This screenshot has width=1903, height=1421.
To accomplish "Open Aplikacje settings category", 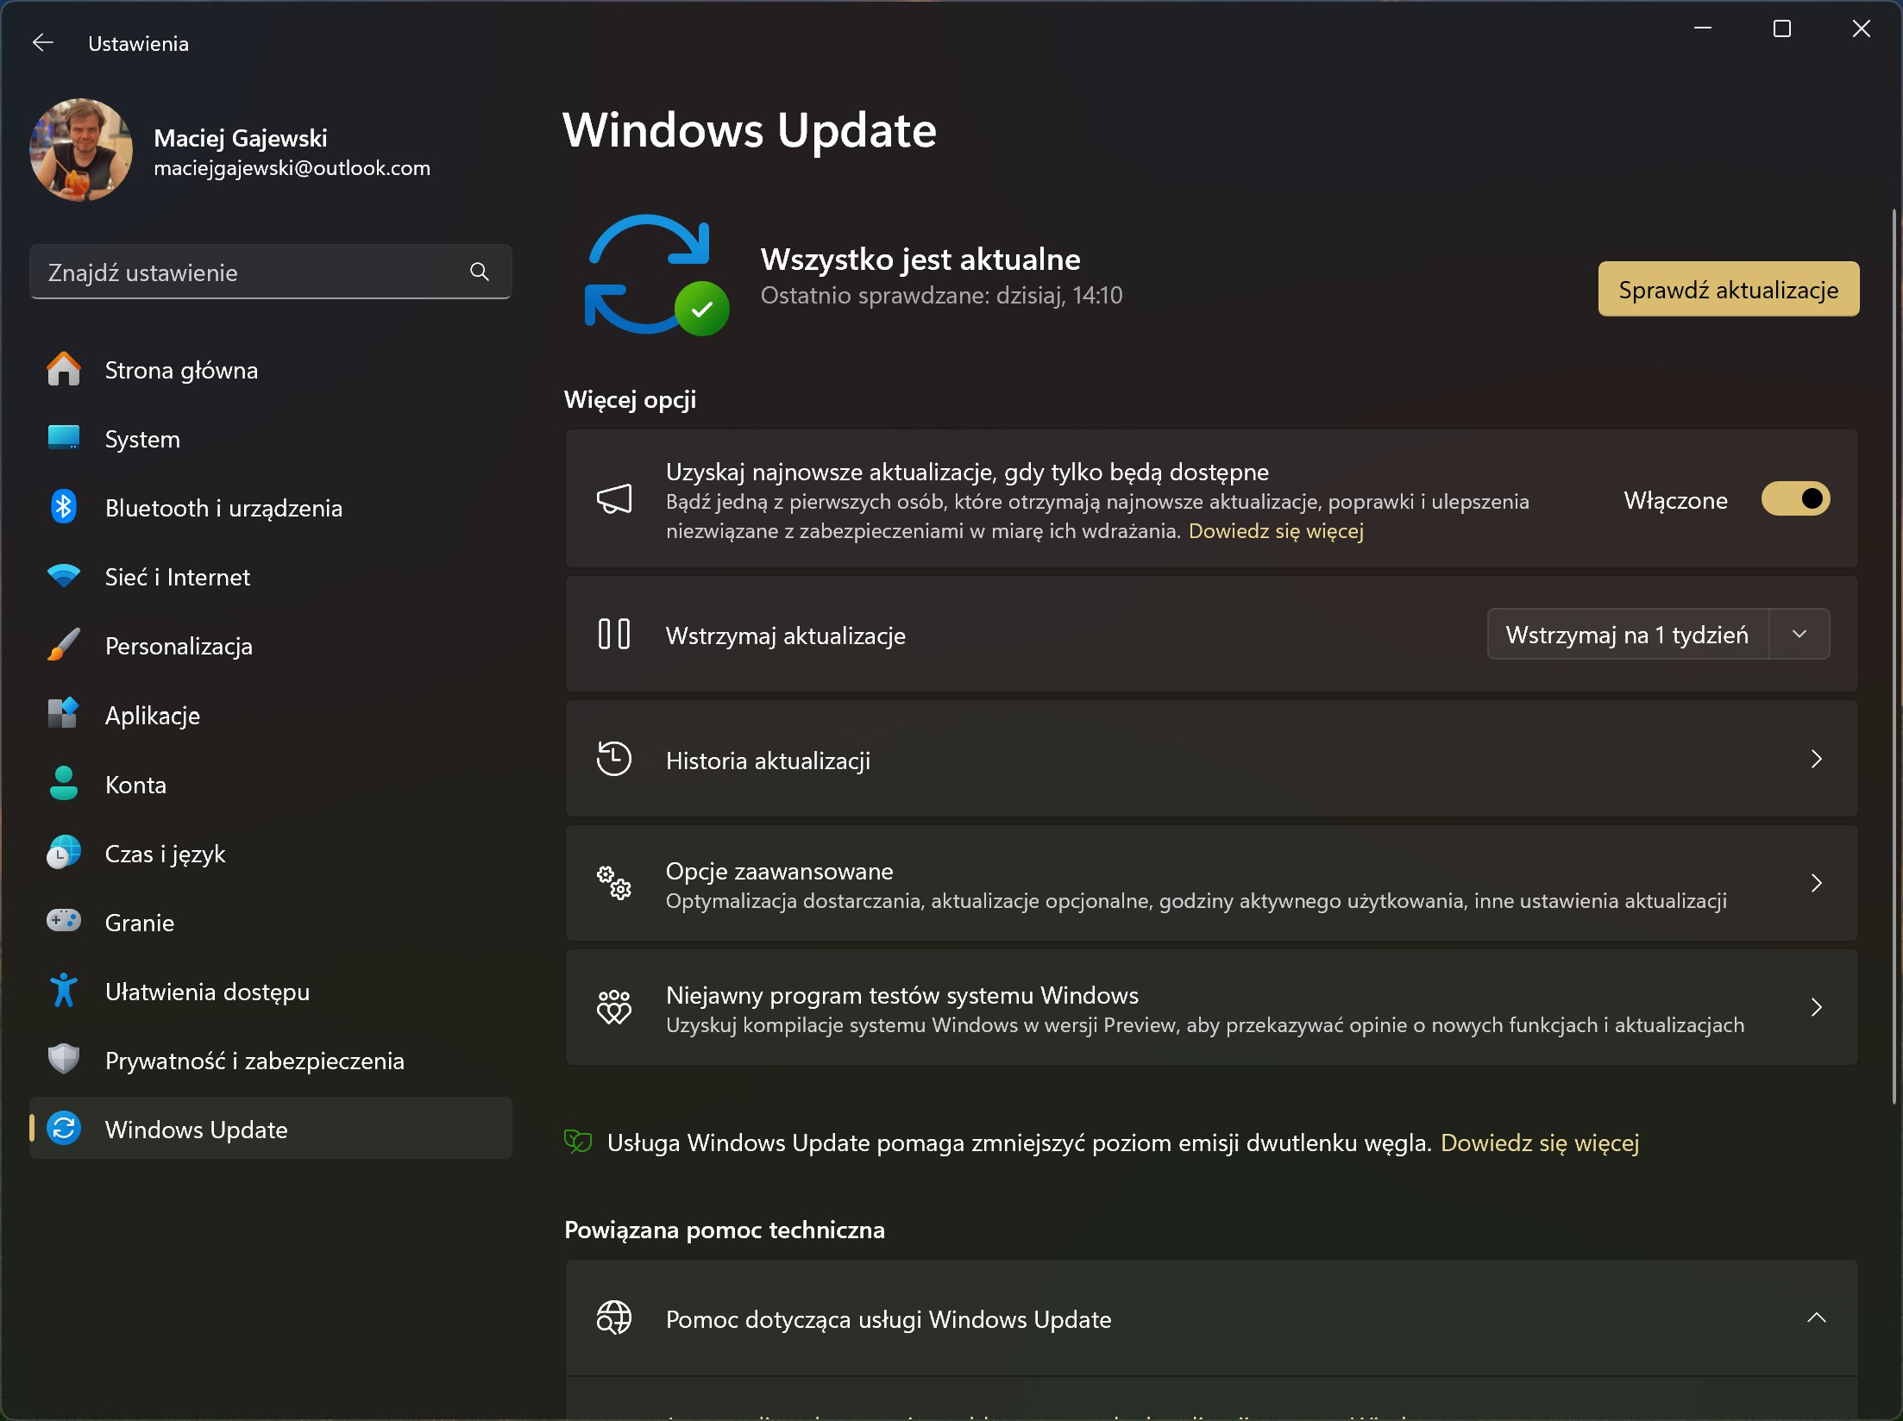I will (271, 715).
